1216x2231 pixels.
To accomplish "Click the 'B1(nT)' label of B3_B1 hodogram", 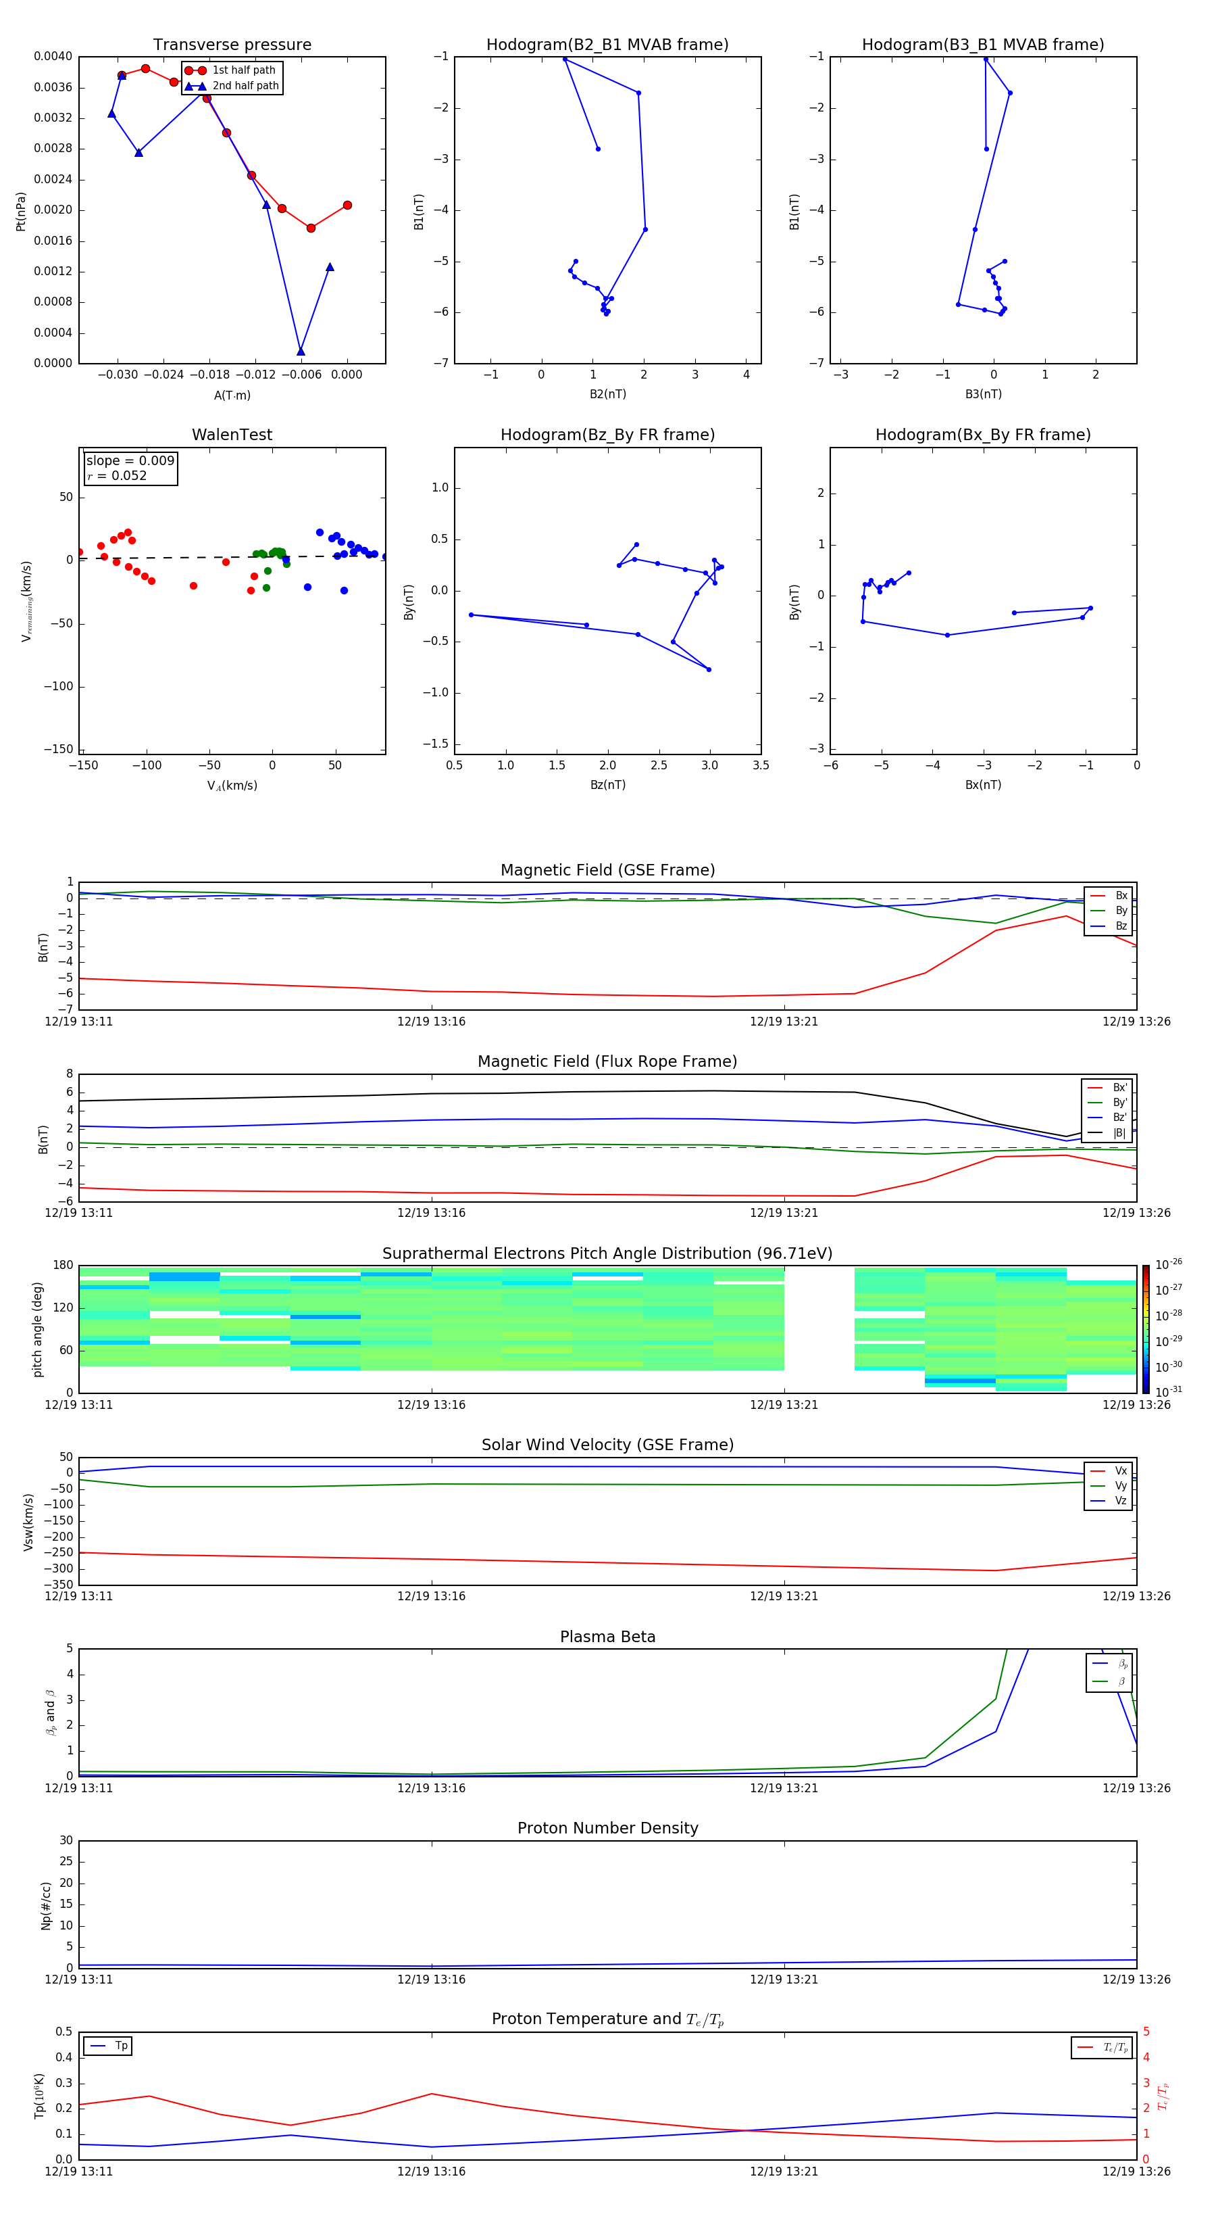I will pyautogui.click(x=794, y=212).
